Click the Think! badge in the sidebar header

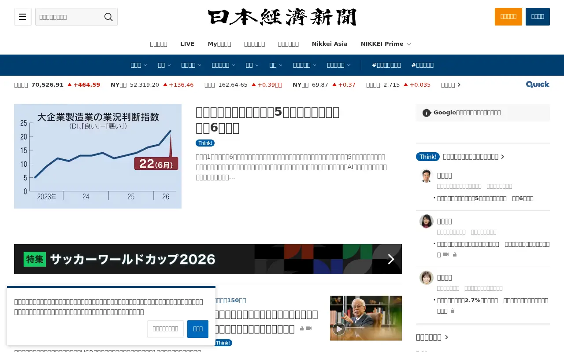pyautogui.click(x=428, y=157)
